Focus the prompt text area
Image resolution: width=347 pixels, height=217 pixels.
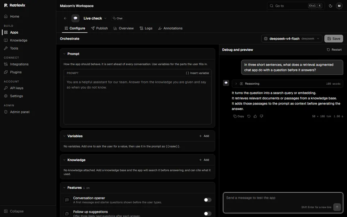tap(137, 101)
